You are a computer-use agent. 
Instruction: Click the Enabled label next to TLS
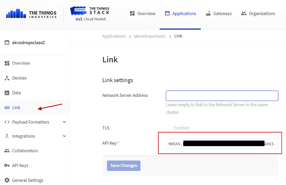[x=182, y=128]
